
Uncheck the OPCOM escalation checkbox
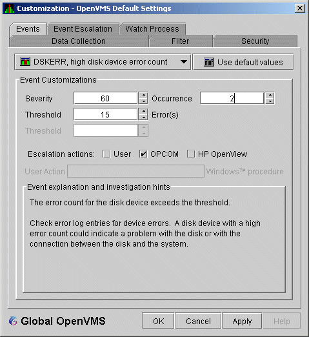pyautogui.click(x=143, y=154)
